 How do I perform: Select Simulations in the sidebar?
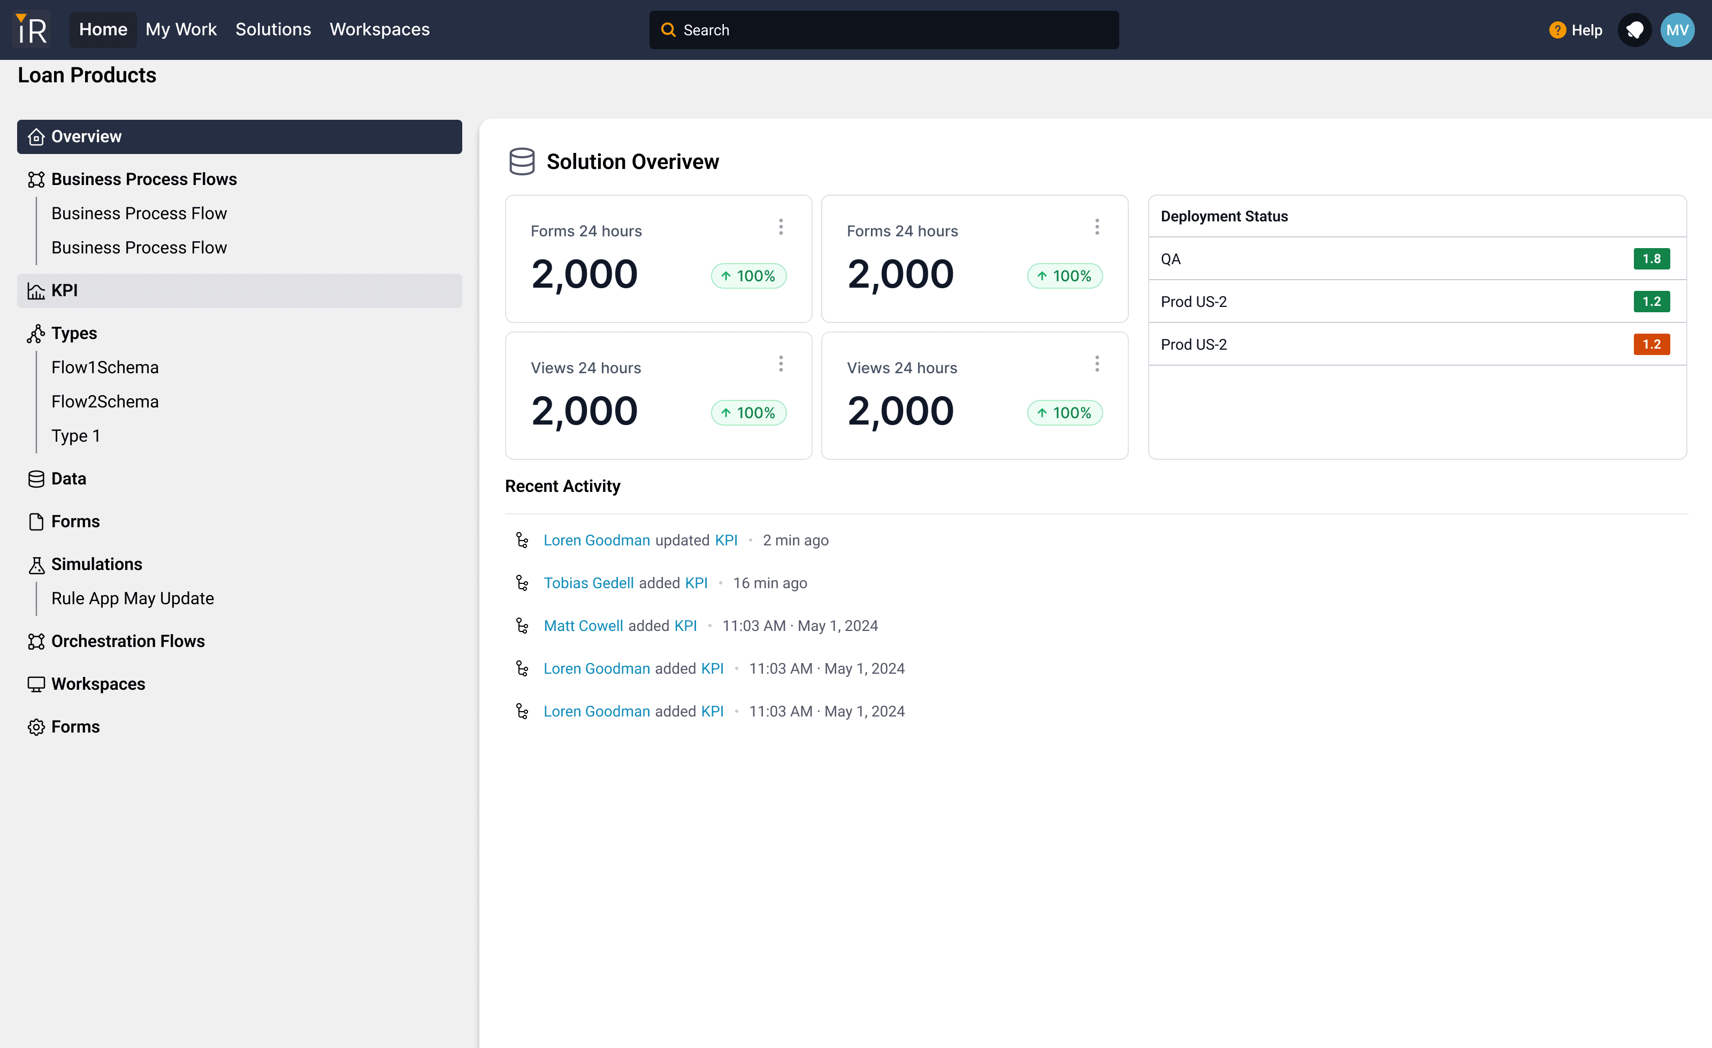[97, 565]
